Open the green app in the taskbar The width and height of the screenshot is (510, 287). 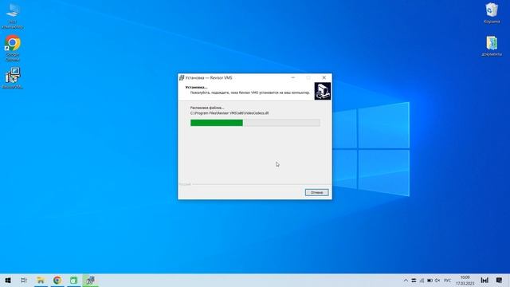tap(74, 280)
